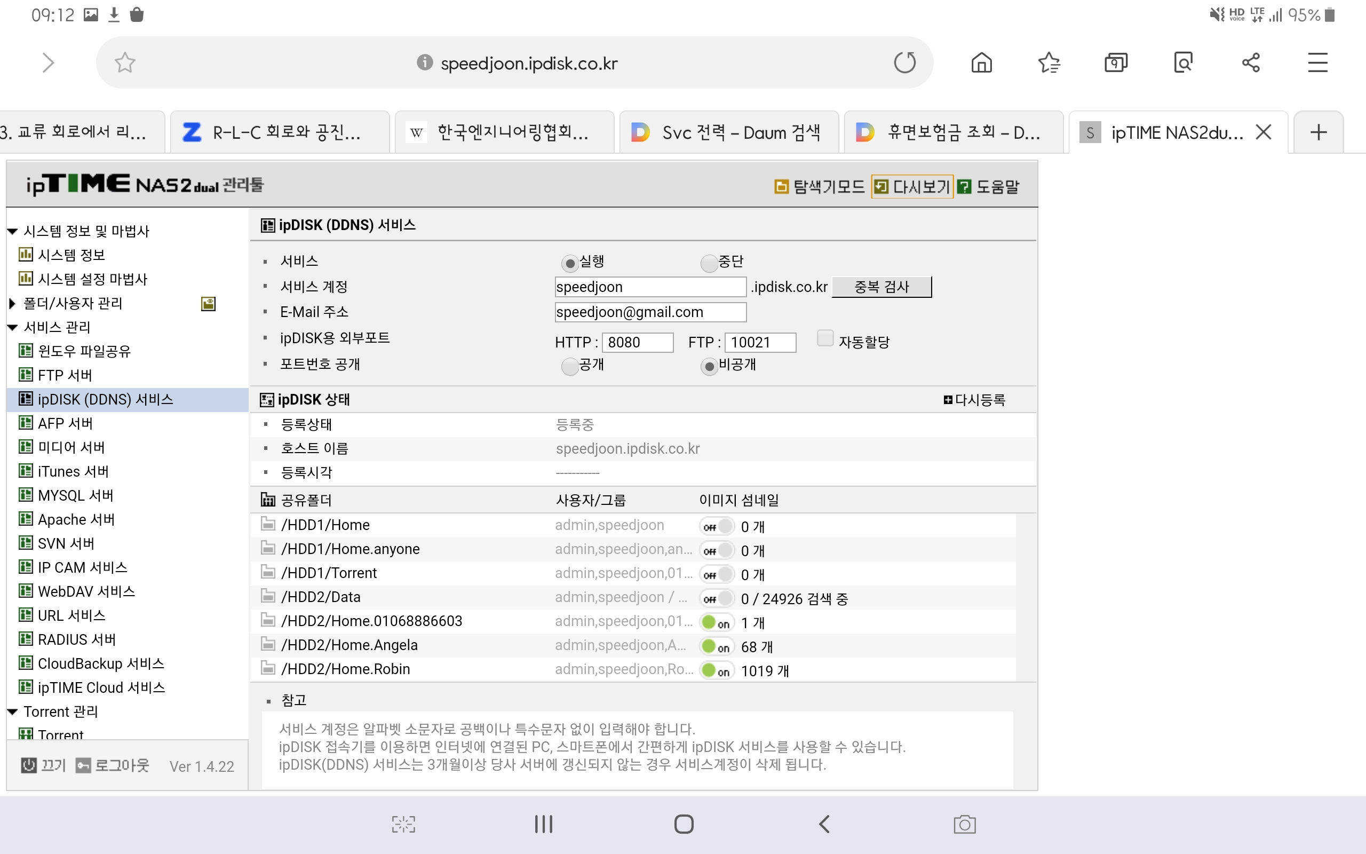Switch to the 한국엔지니어링협회 tab
Viewport: 1366px width, 854px height.
(504, 133)
